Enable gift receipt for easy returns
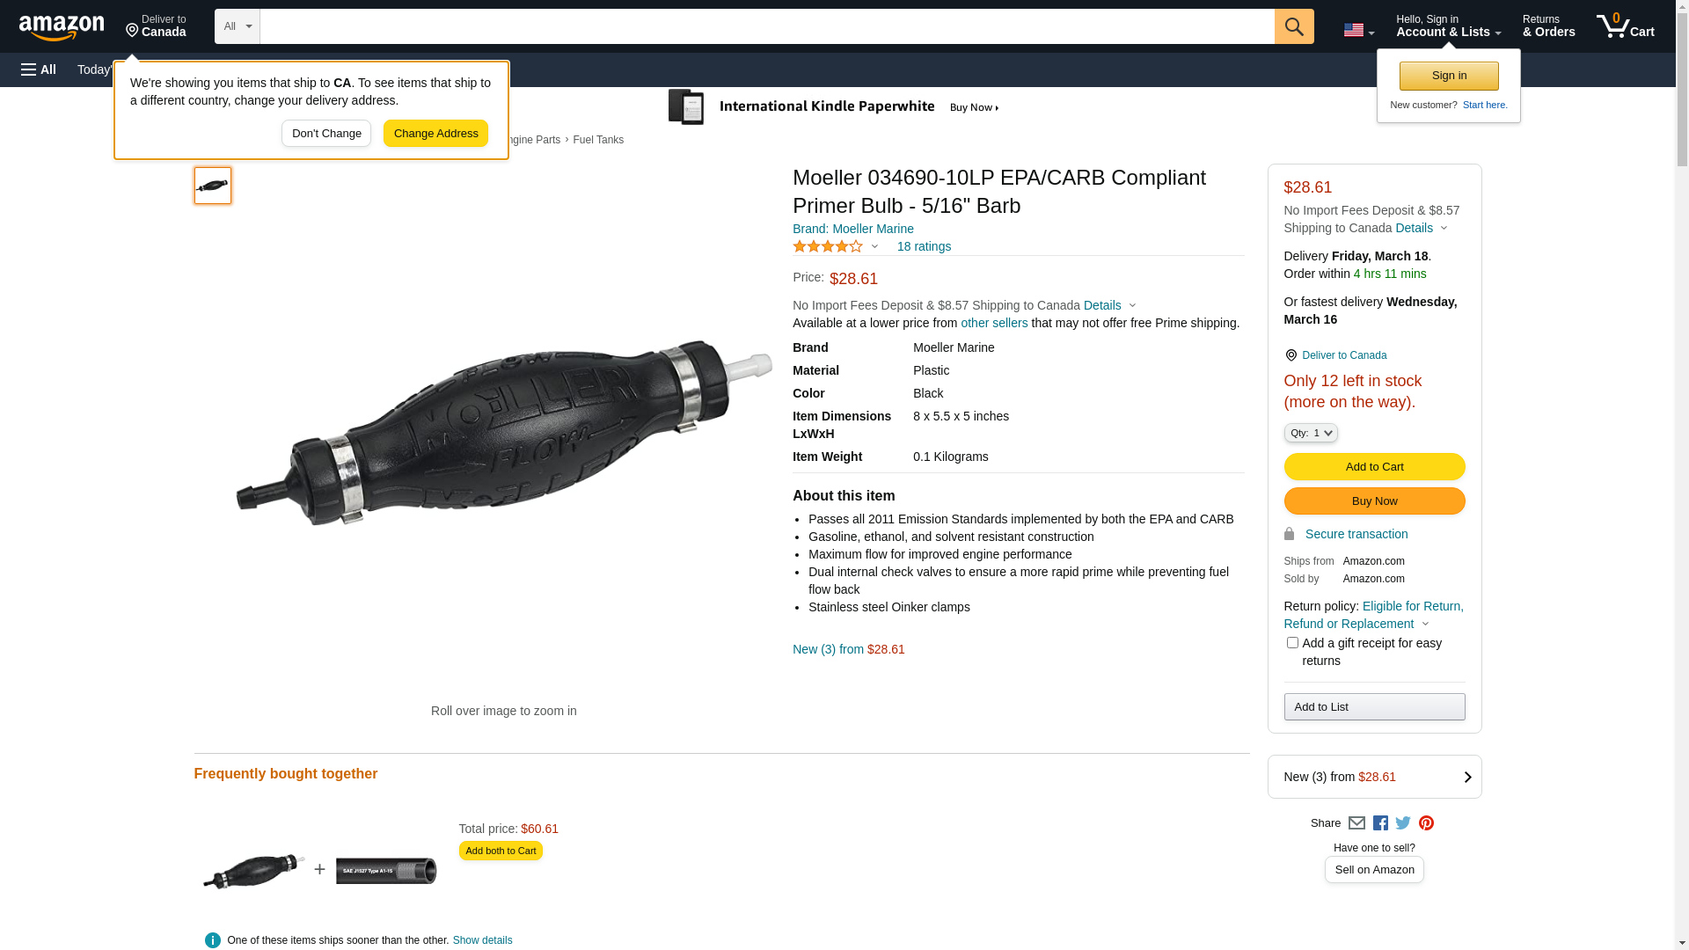Screen dimensions: 1689x950 [x=1292, y=643]
